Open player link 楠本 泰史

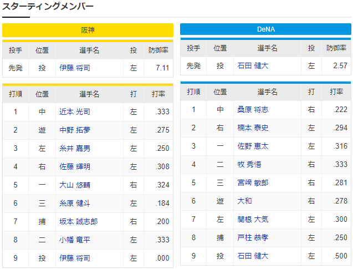tap(253, 128)
